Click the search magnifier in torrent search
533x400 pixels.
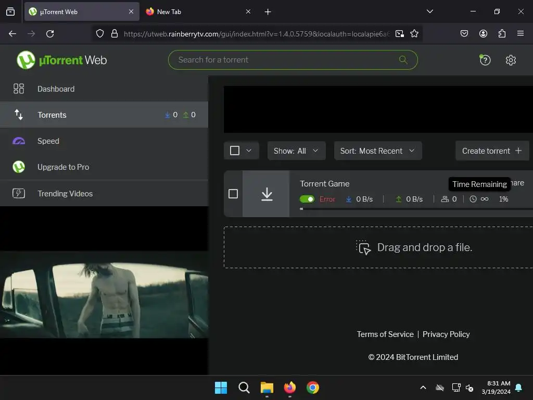tap(403, 60)
